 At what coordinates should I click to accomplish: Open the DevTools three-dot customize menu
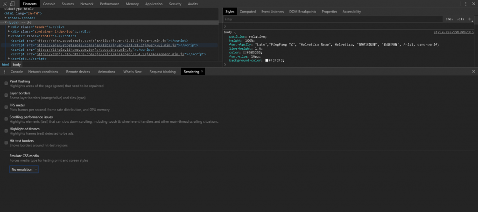466,4
